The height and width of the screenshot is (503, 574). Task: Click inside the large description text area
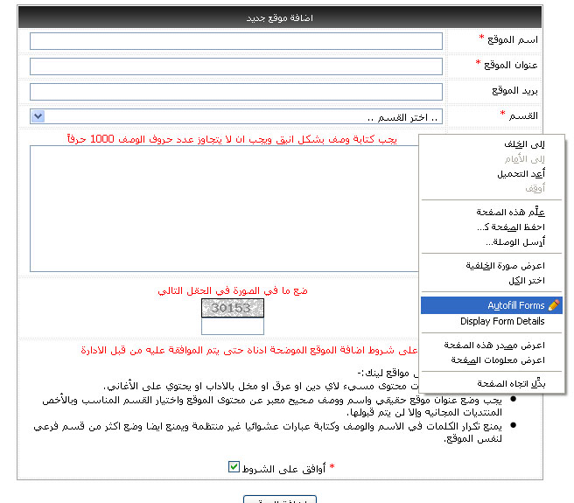coord(224,209)
